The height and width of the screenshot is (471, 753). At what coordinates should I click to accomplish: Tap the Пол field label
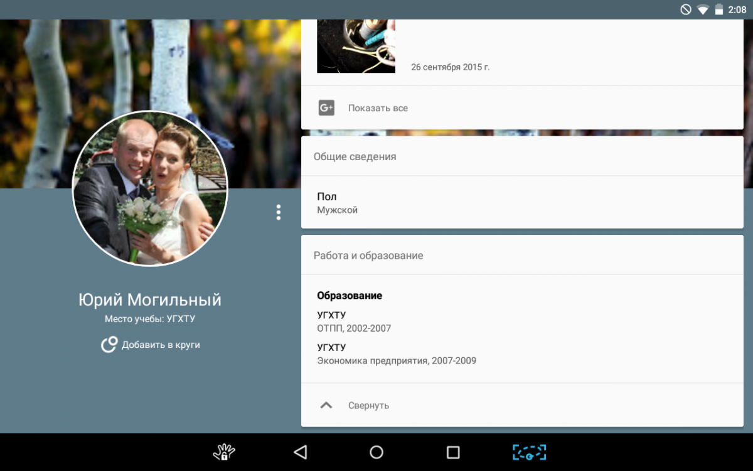(x=326, y=197)
